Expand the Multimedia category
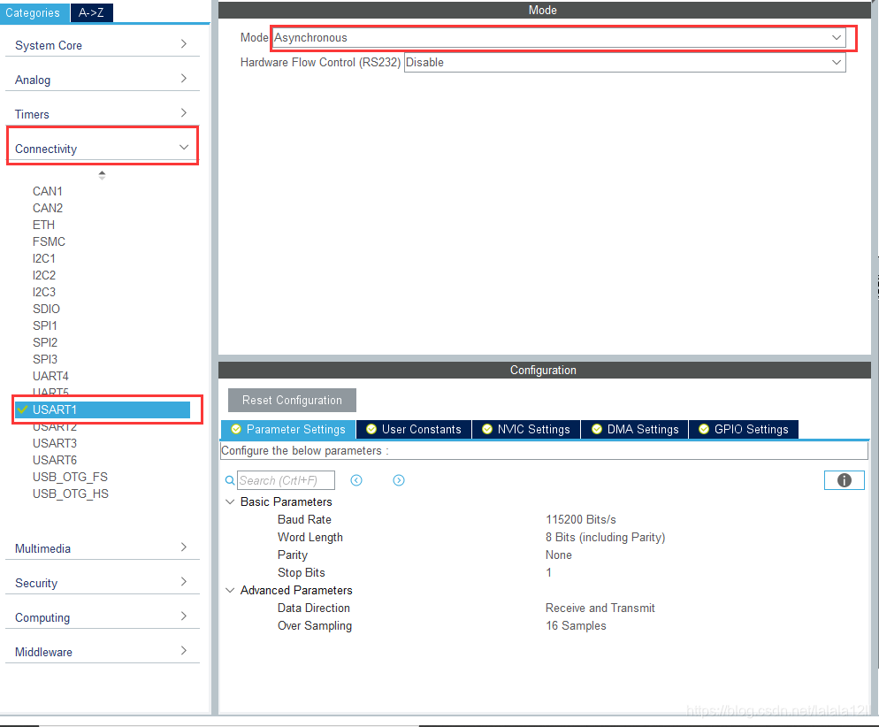The image size is (879, 727). tap(102, 548)
